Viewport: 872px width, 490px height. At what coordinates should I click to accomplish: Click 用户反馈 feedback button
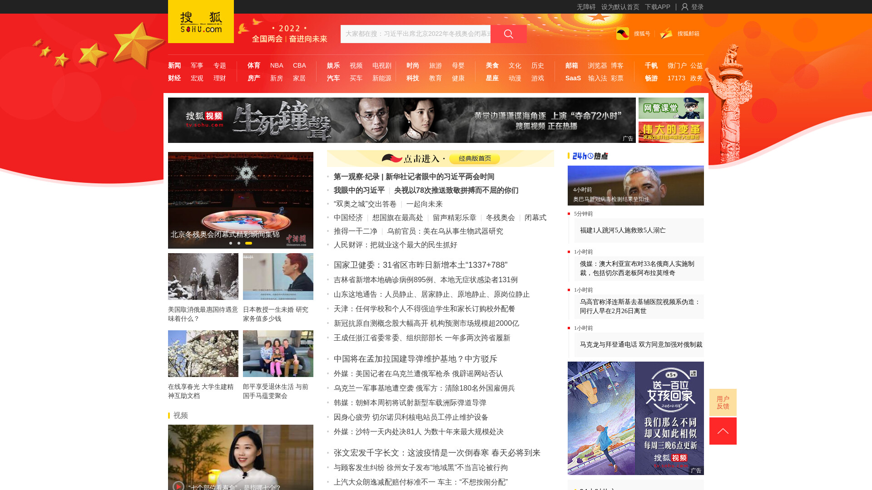click(x=723, y=402)
